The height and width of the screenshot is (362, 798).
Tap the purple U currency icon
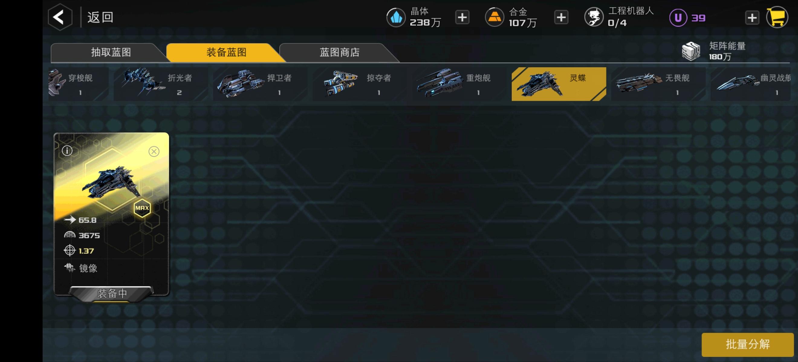tap(678, 17)
